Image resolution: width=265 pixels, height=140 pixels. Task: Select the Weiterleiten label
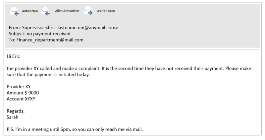(x=106, y=11)
